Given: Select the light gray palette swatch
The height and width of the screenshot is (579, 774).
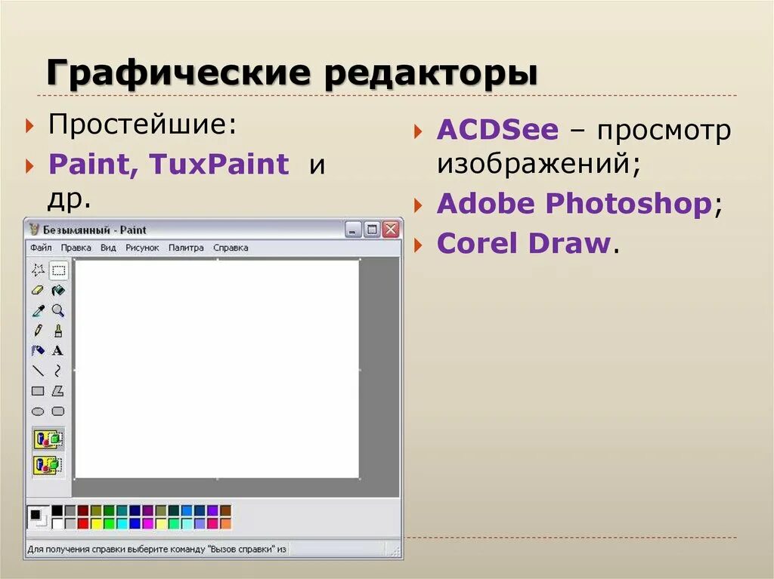Looking at the screenshot, I should pos(70,523).
